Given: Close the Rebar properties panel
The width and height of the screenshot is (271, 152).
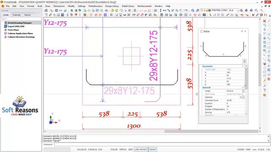Looking at the screenshot, I should pyautogui.click(x=245, y=31).
